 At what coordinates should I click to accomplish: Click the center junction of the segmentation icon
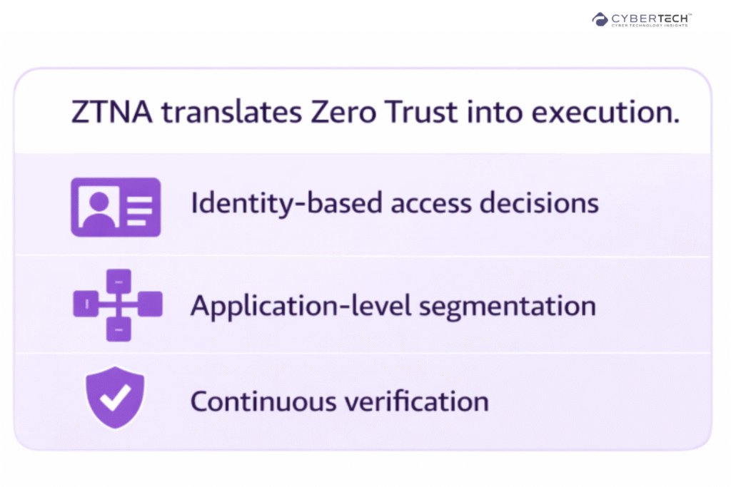coord(118,304)
